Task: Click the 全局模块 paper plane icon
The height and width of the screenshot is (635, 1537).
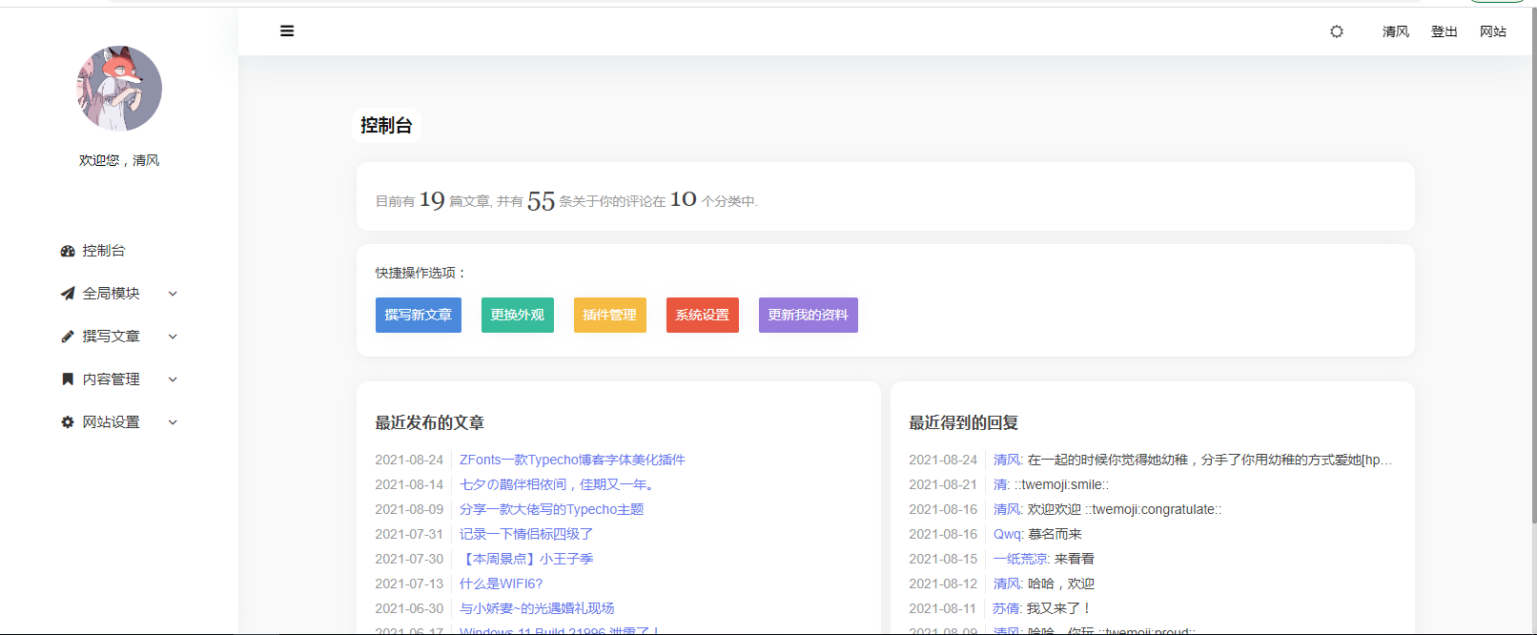Action: click(68, 294)
